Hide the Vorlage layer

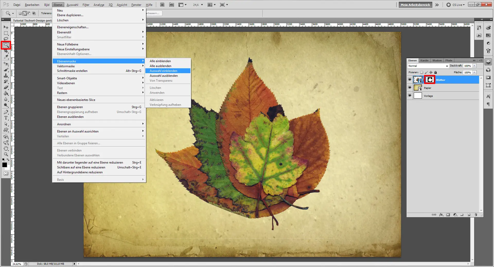tap(410, 96)
